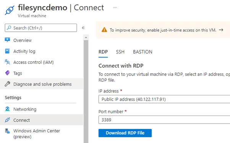Click the Networking globe icon

[x=7, y=109]
